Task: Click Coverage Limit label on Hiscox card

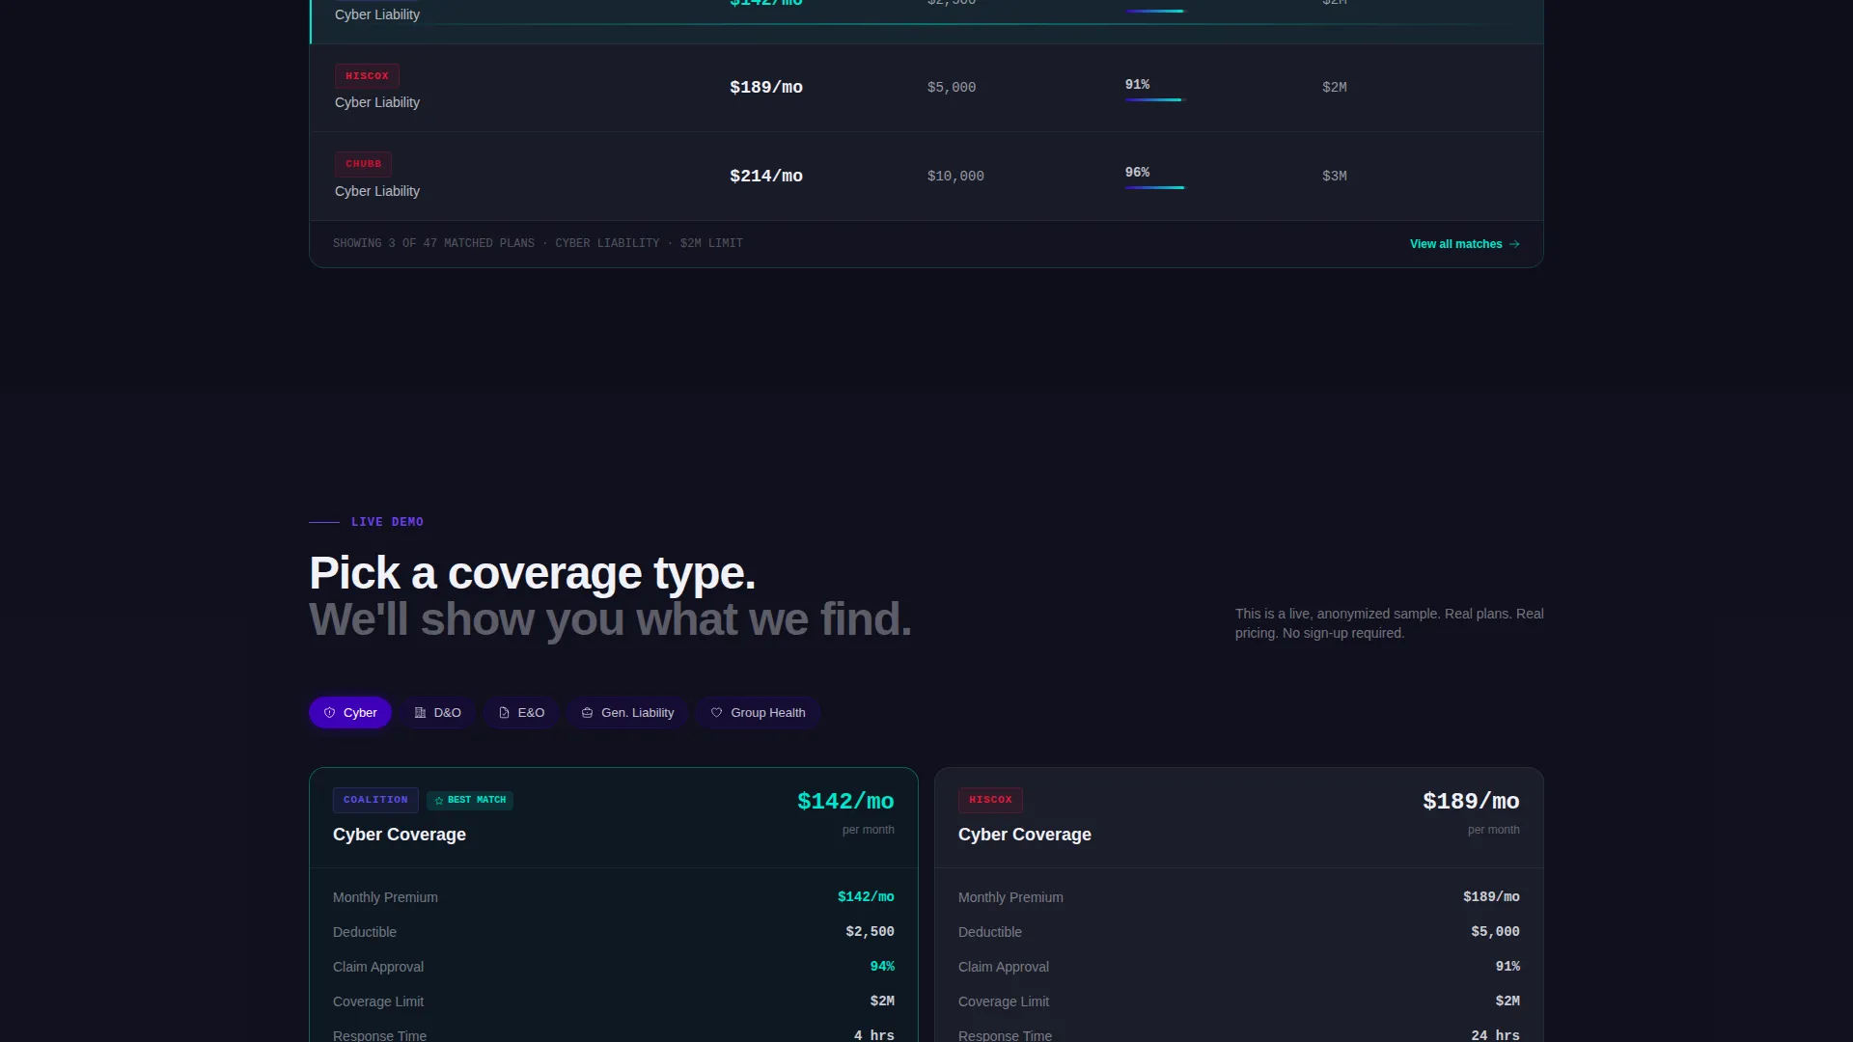Action: coord(1004,1001)
